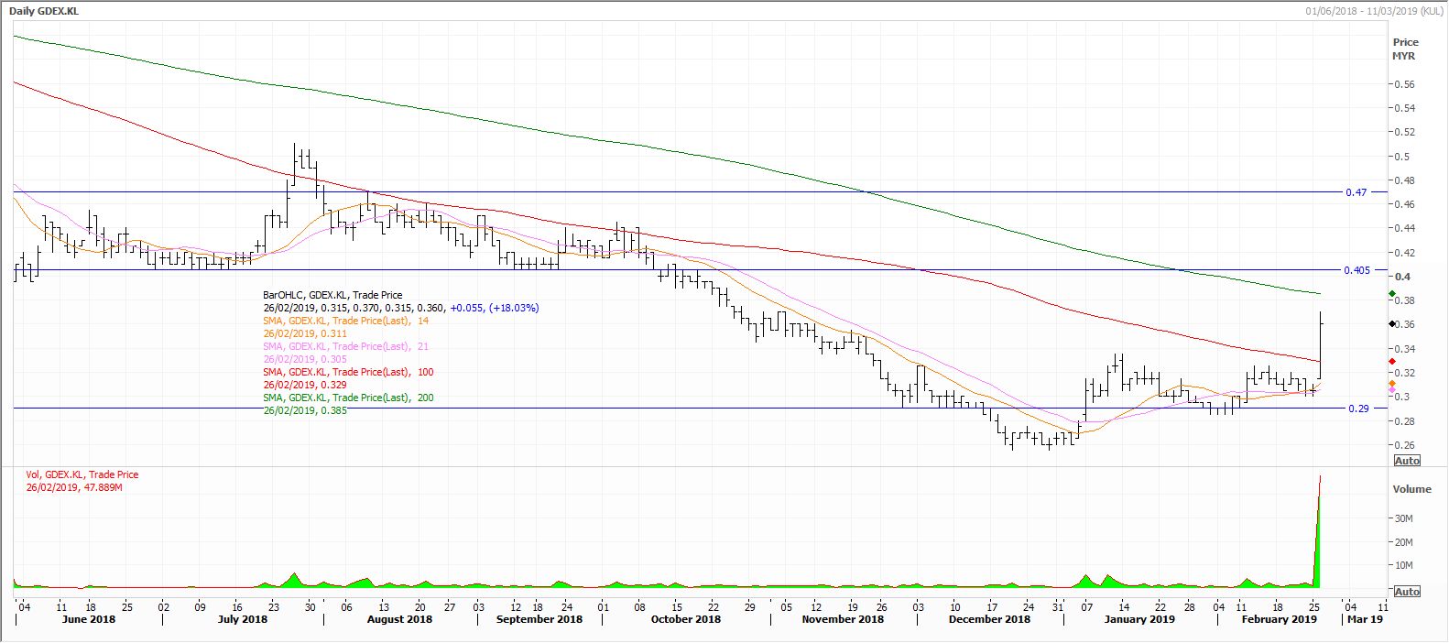
Task: Click the green 200-day SMA price axis marker
Action: pyautogui.click(x=1392, y=294)
